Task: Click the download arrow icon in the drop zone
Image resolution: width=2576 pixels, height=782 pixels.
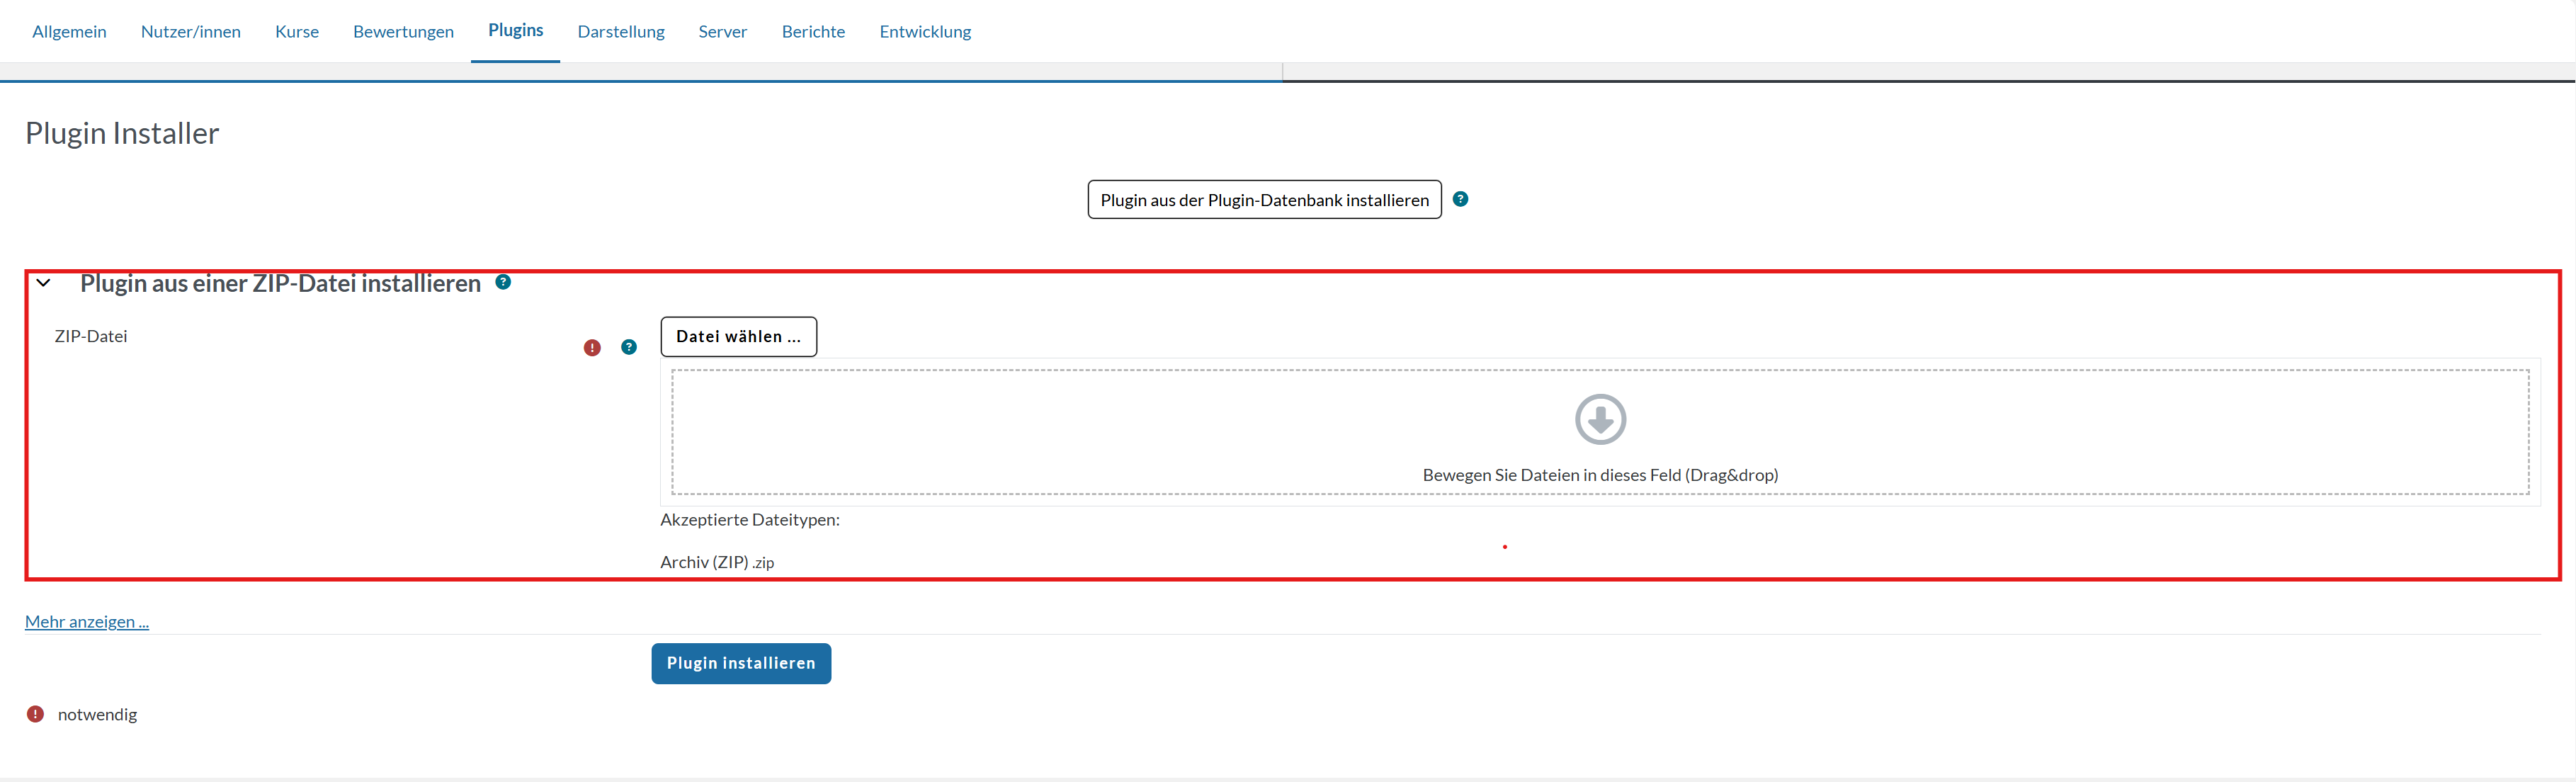Action: (x=1600, y=419)
